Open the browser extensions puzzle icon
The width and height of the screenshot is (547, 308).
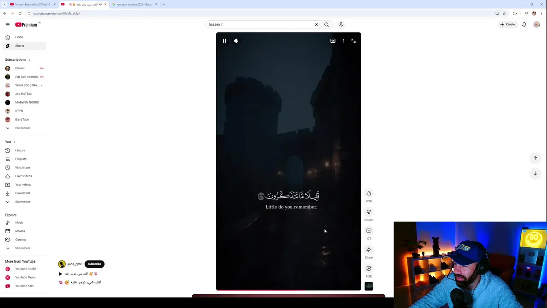pos(515,13)
